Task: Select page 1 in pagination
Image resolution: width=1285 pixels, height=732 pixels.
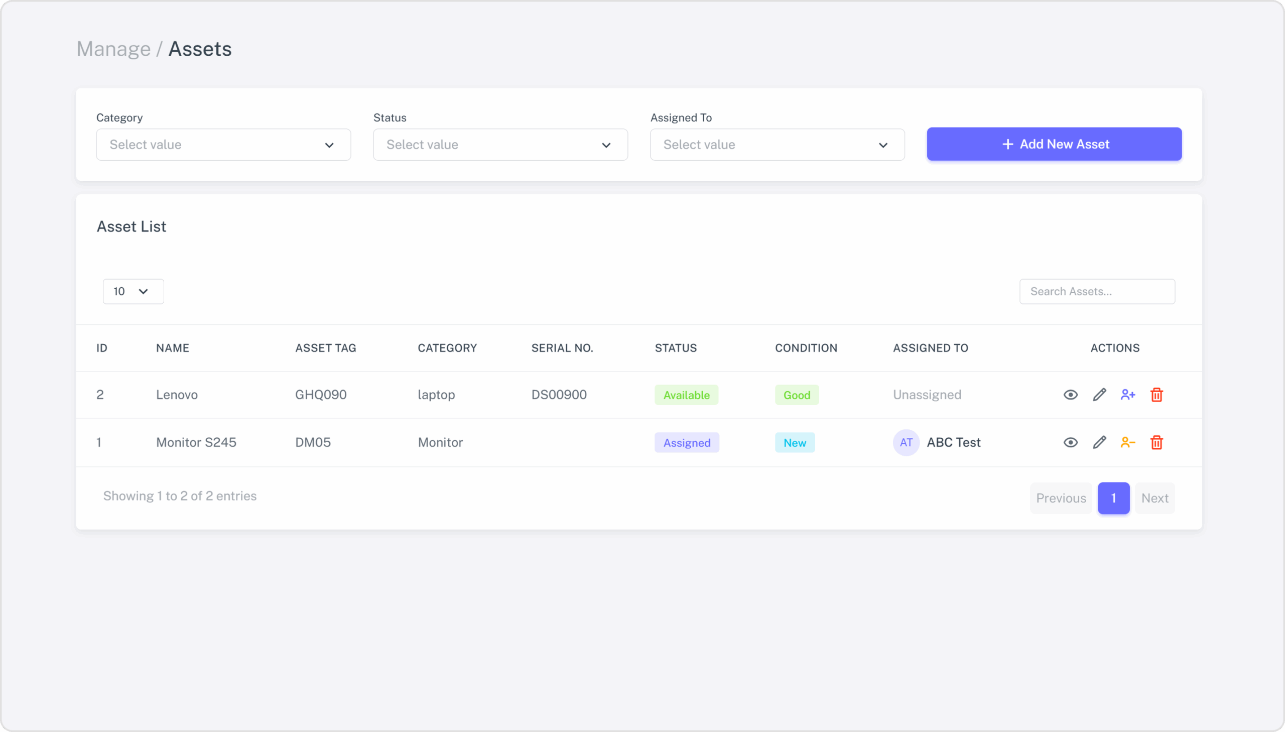Action: pos(1114,498)
